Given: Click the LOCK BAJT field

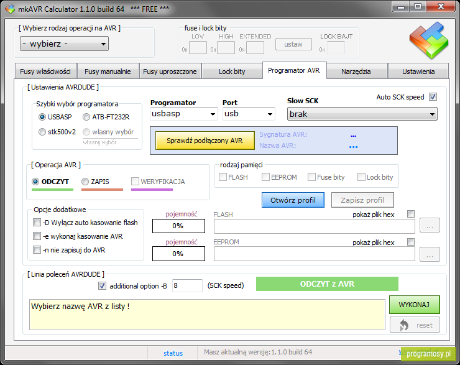Looking at the screenshot, I should click(x=336, y=47).
